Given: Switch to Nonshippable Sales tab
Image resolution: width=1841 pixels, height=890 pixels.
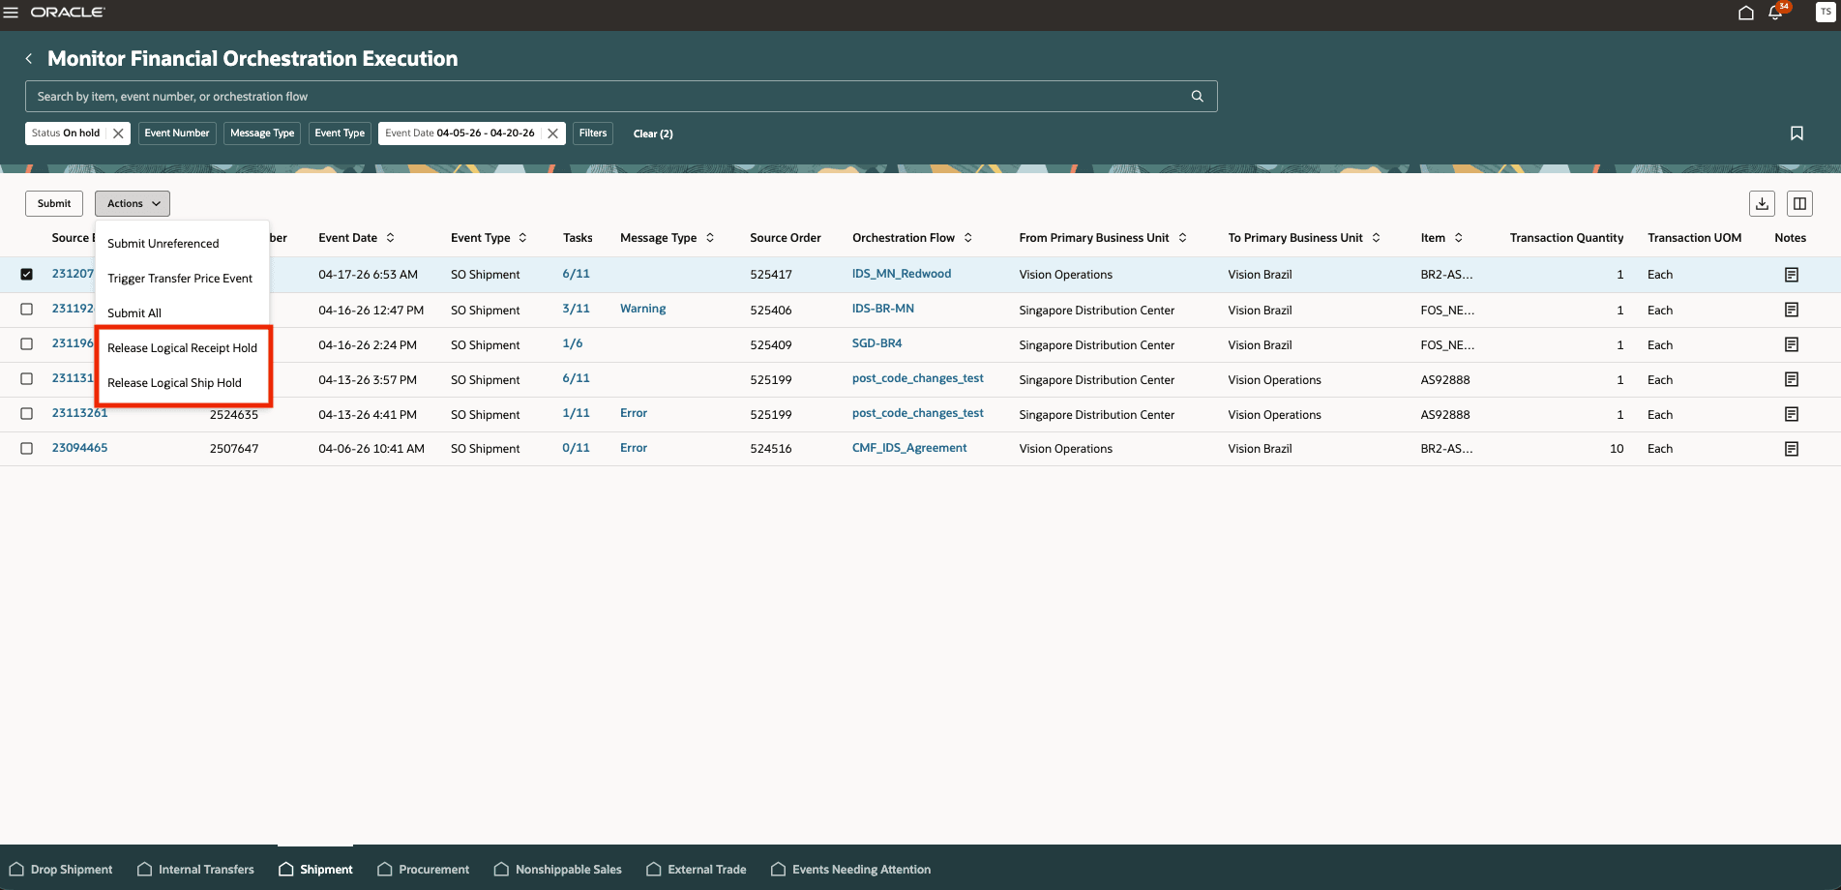Looking at the screenshot, I should [557, 870].
